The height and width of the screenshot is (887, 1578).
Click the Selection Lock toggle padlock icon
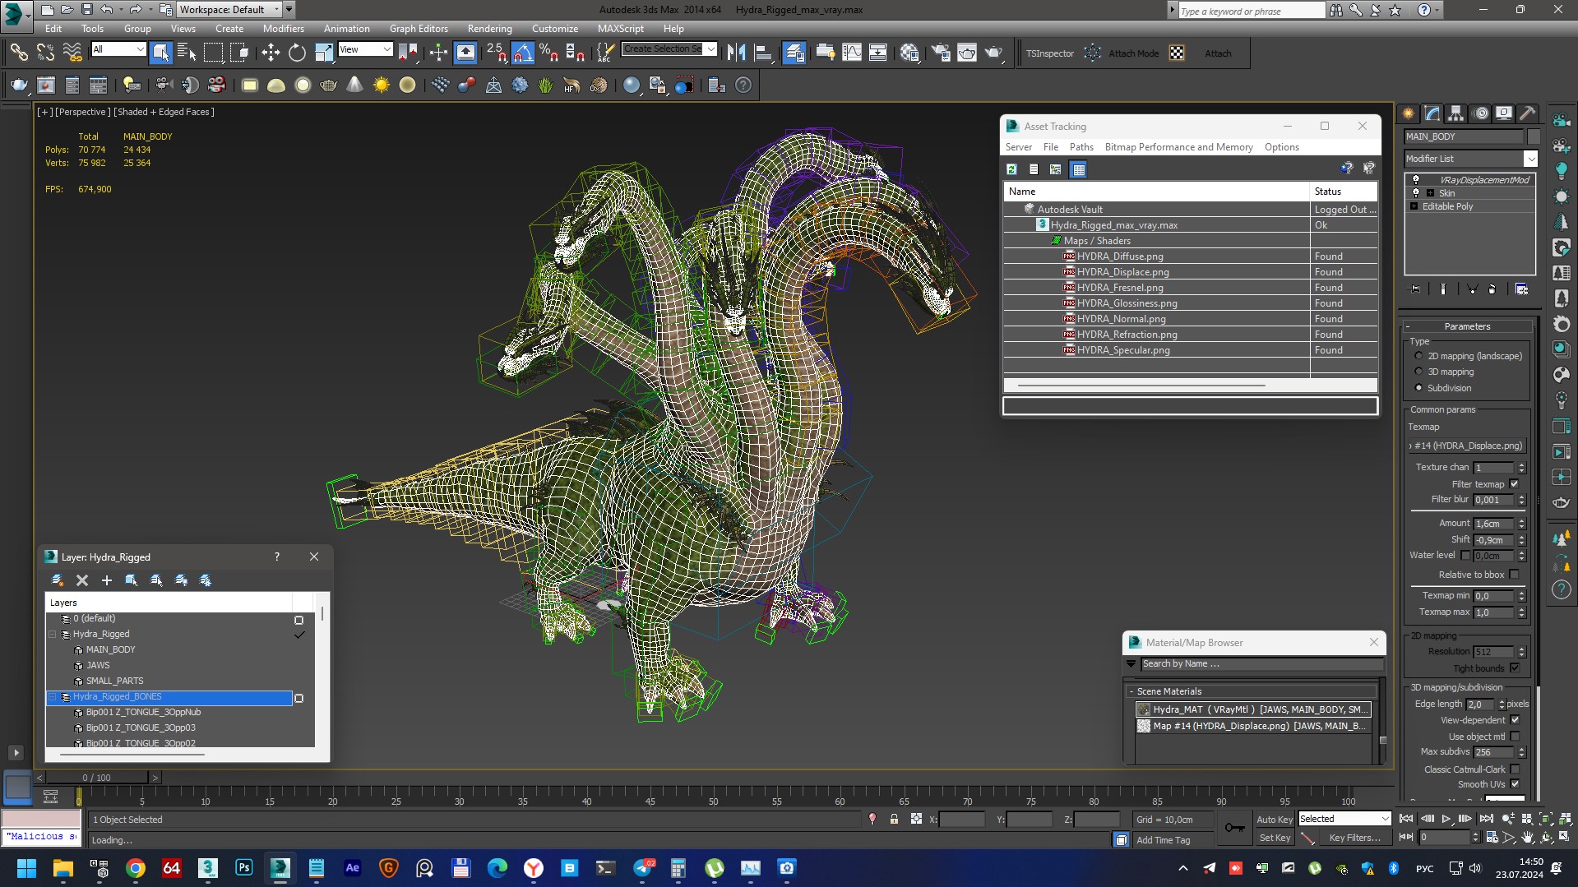pyautogui.click(x=894, y=820)
